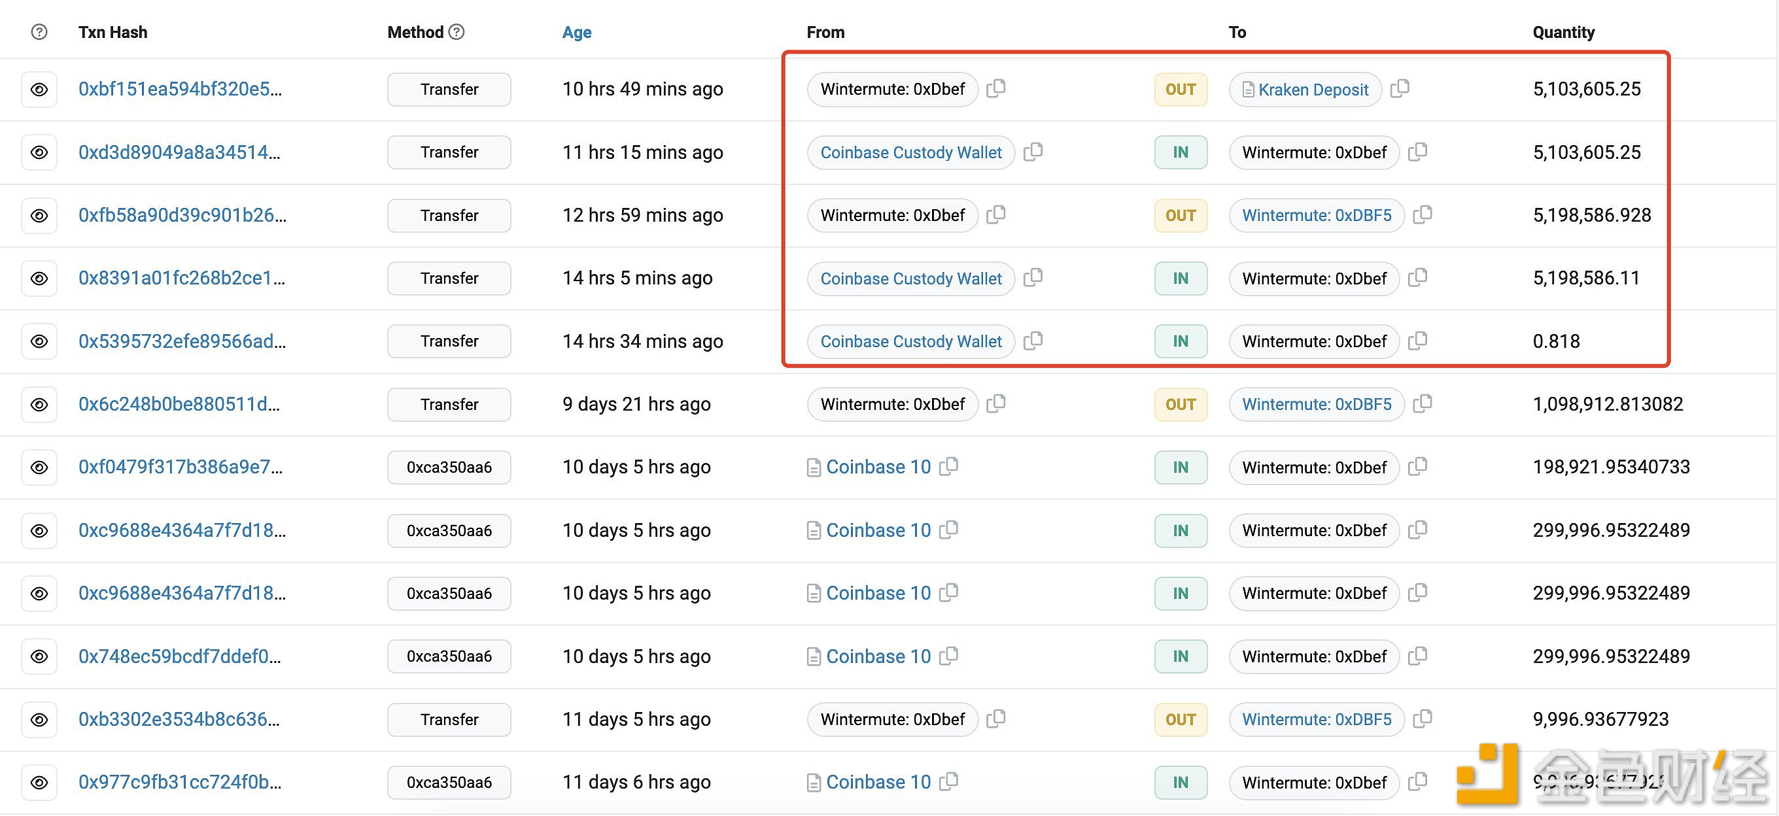
Task: Preview transaction 0xf0479f317b386a9e7 via eye icon
Action: coord(39,467)
